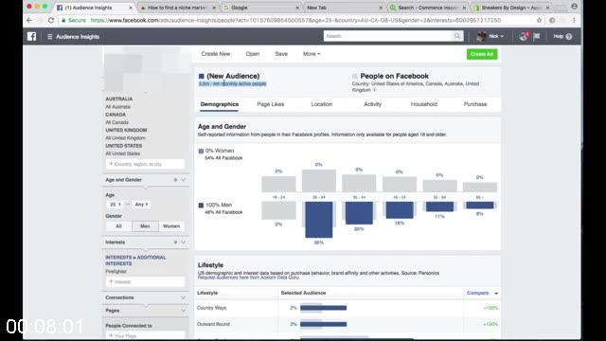Click the flag icon in header

pyautogui.click(x=537, y=36)
